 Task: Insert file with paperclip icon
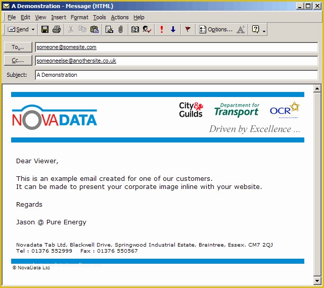click(120, 29)
